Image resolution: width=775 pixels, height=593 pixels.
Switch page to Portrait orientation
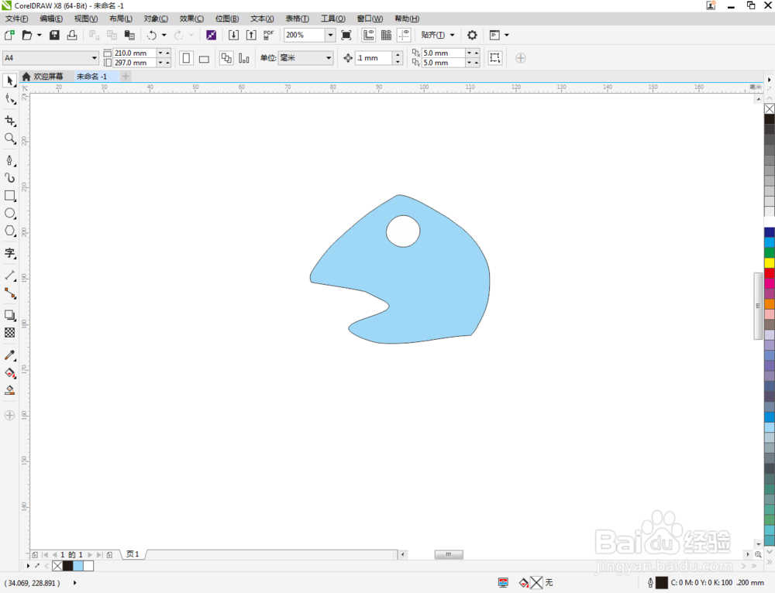pyautogui.click(x=186, y=58)
